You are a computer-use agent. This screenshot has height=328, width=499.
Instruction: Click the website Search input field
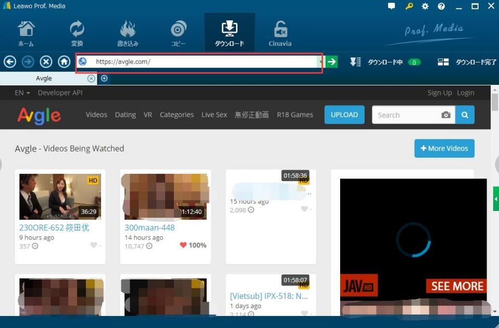click(x=407, y=115)
